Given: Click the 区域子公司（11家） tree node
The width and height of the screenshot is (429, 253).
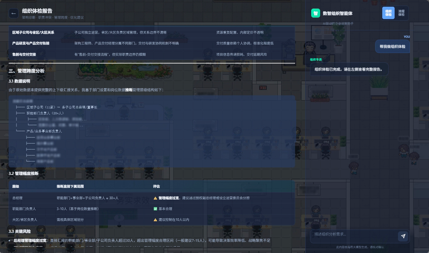Looking at the screenshot, I should point(41,107).
